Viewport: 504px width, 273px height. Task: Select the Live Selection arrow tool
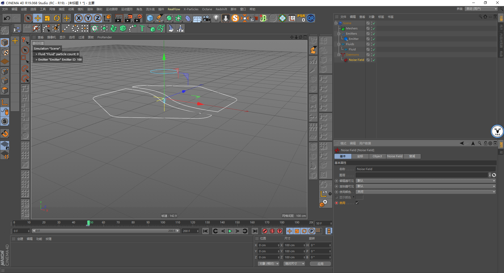pyautogui.click(x=28, y=18)
